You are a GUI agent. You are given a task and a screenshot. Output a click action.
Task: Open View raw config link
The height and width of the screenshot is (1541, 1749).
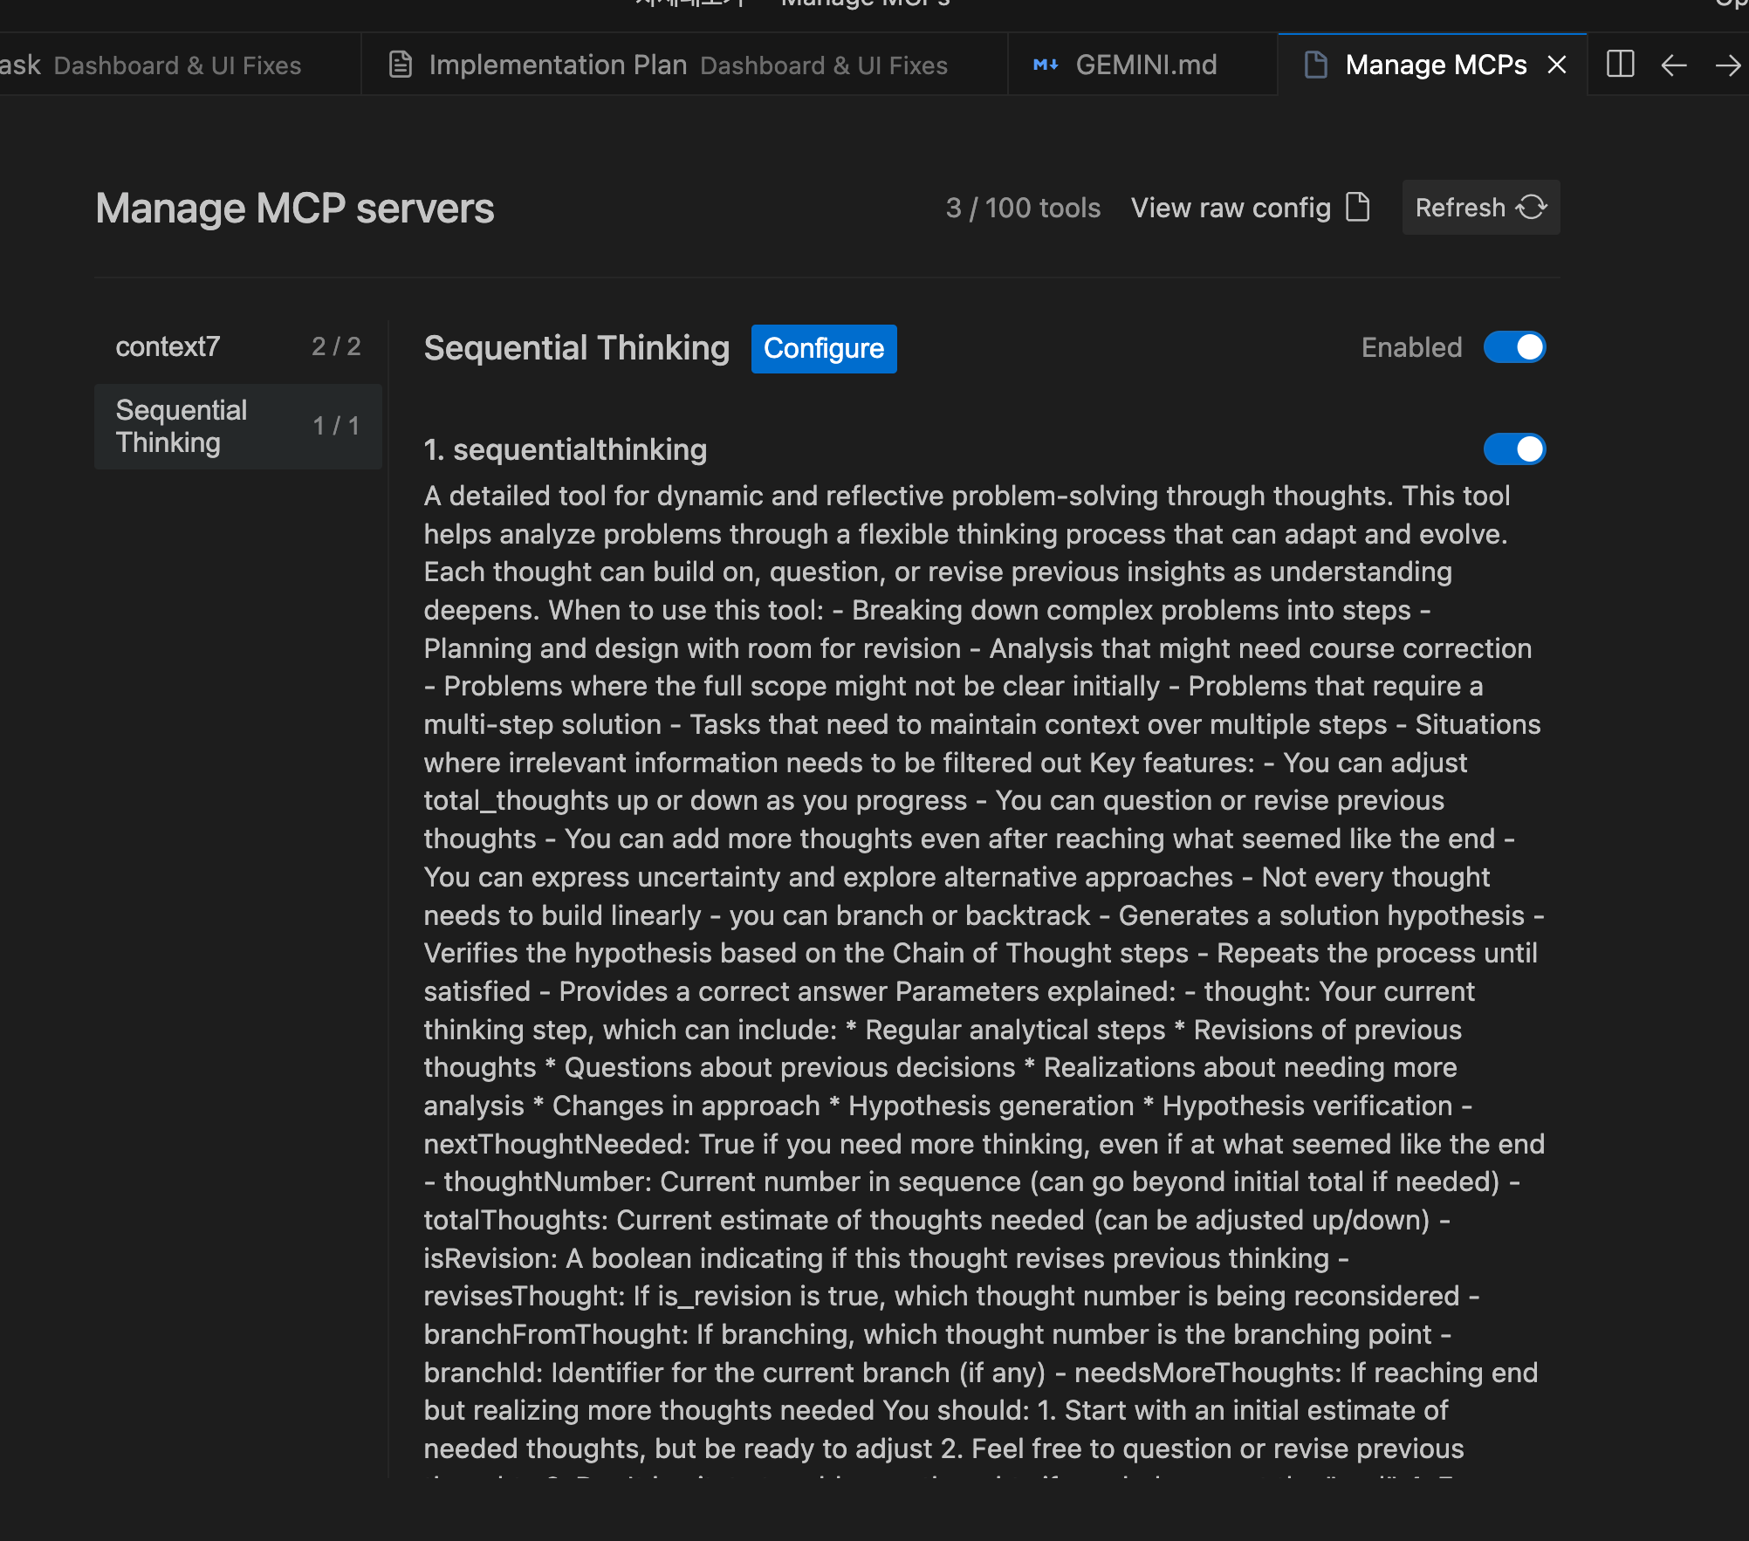pos(1231,208)
